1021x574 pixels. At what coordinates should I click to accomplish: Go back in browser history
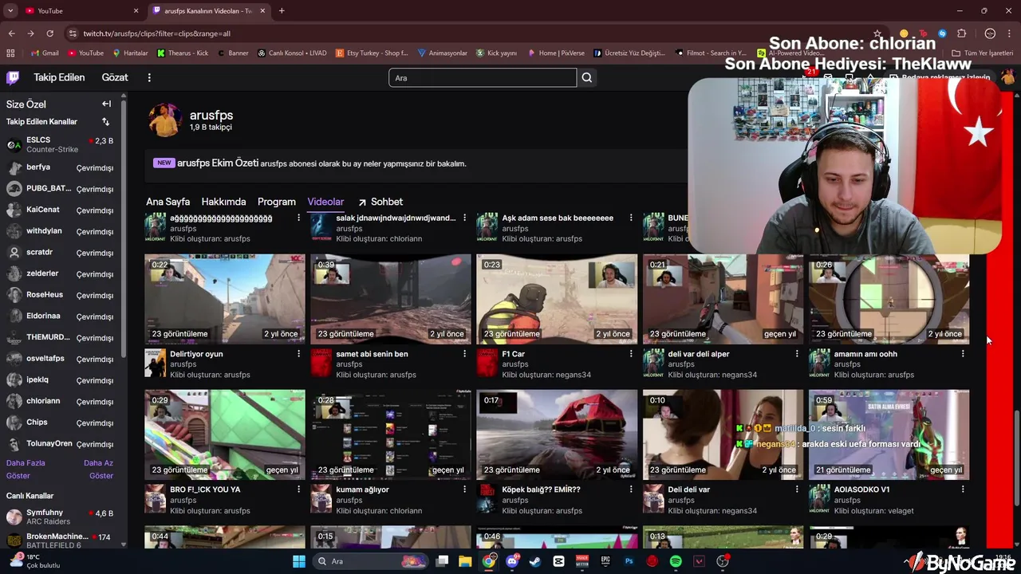pyautogui.click(x=11, y=33)
